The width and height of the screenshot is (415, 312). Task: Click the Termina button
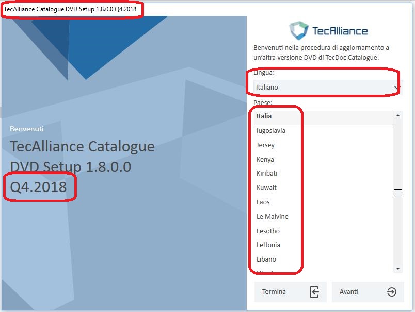tap(290, 292)
